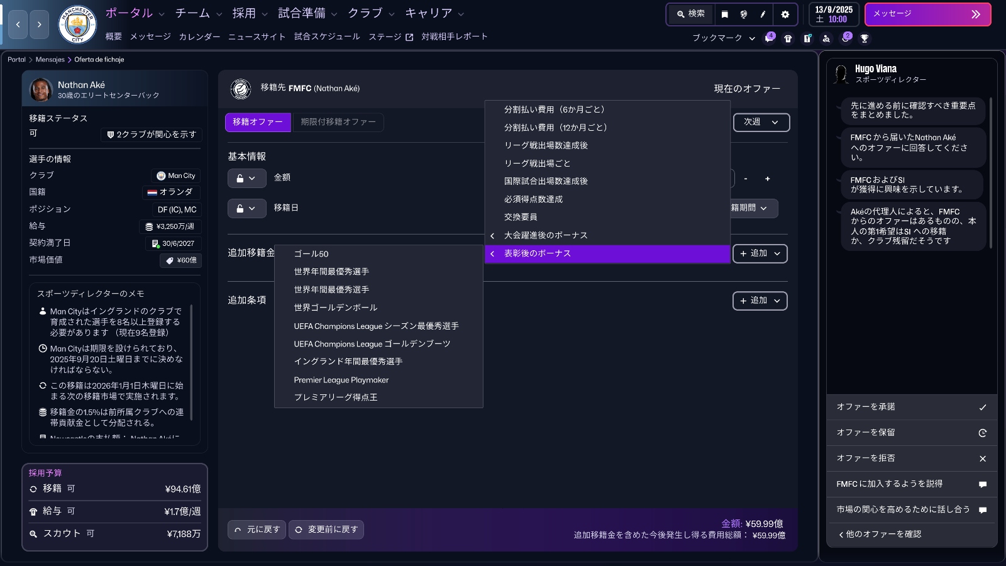
Task: Open the settings gear icon
Action: coord(785,14)
